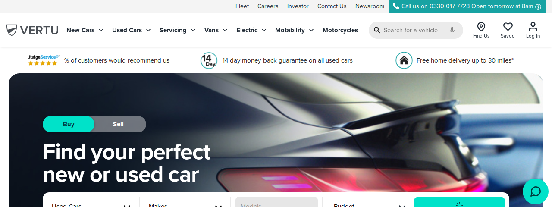Select the Buy toggle option
This screenshot has width=552, height=207.
69,124
